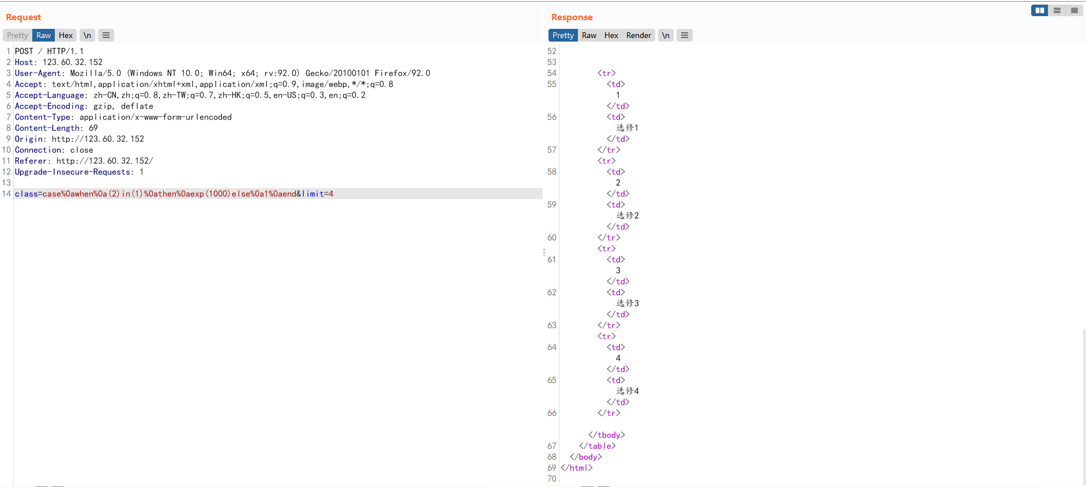This screenshot has width=1086, height=487.
Task: Click the pane divider handle between Request and Response
Action: pos(544,253)
